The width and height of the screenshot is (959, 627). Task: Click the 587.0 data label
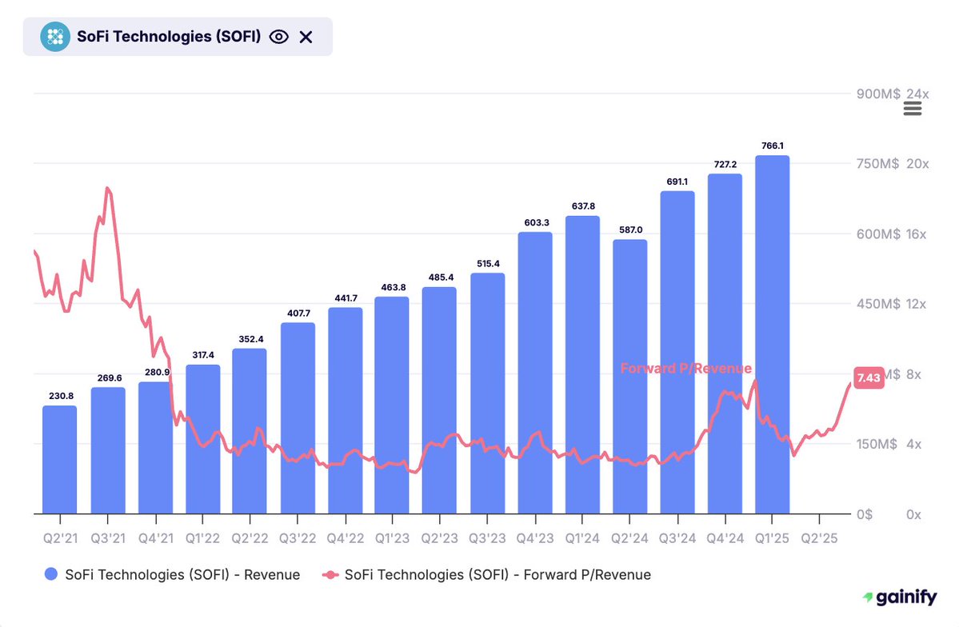(630, 230)
